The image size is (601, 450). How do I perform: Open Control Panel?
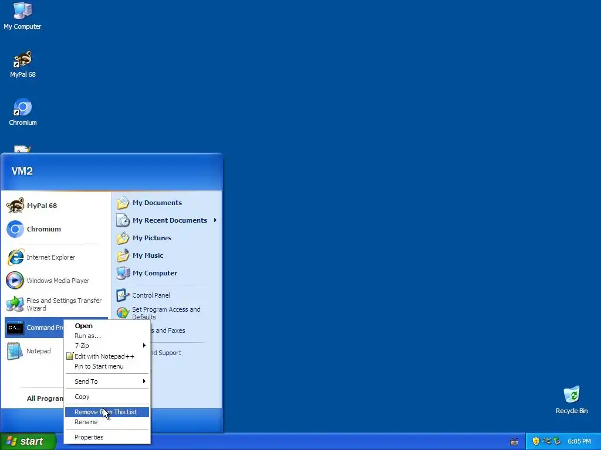point(167,295)
